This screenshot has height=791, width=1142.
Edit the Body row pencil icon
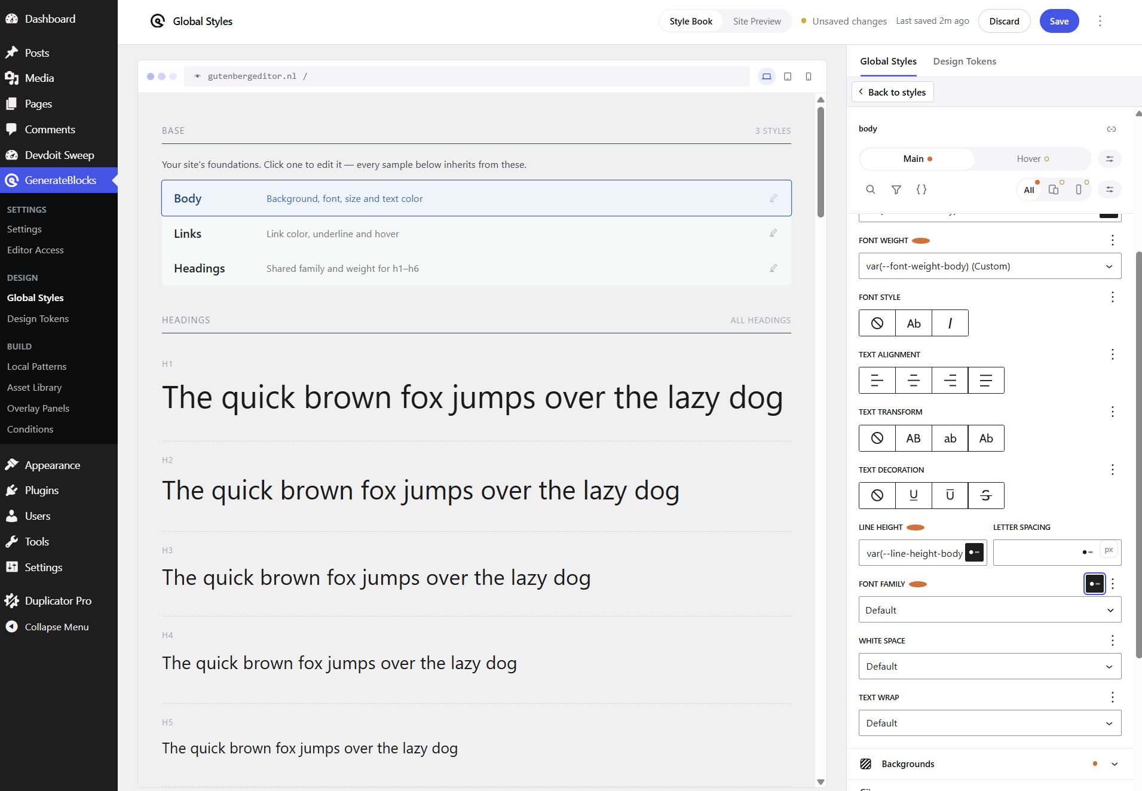(x=773, y=198)
